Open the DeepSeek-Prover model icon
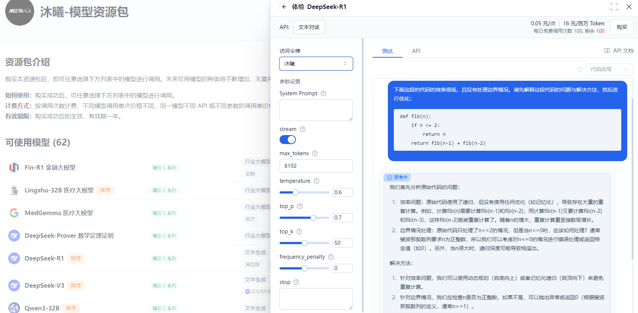Image resolution: width=638 pixels, height=313 pixels. pyautogui.click(x=14, y=236)
